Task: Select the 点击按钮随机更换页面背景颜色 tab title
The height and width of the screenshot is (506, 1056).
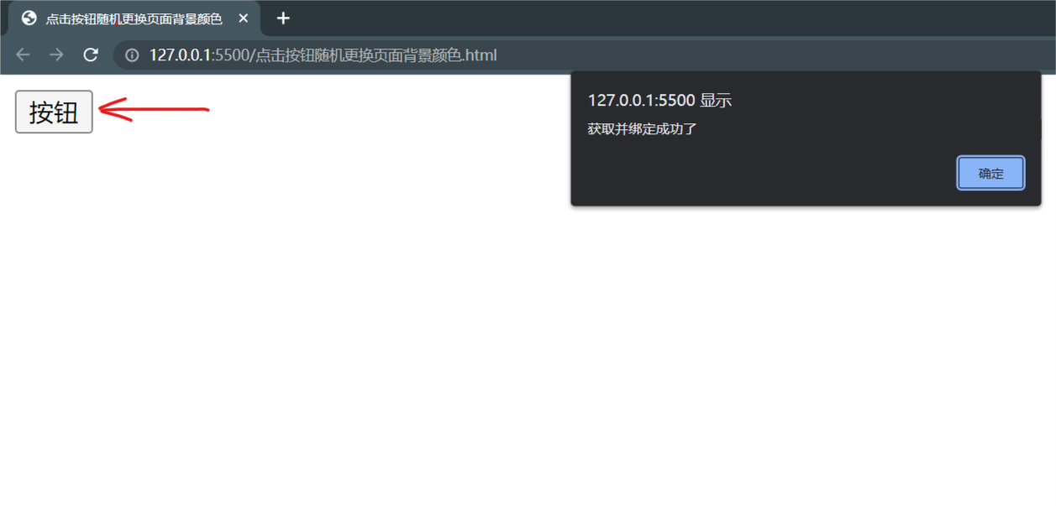Action: coord(134,18)
